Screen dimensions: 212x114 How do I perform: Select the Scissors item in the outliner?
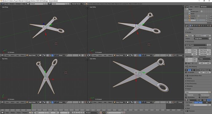tap(193, 20)
